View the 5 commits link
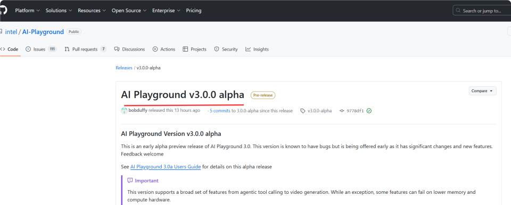The height and width of the screenshot is (205, 511). pyautogui.click(x=220, y=111)
